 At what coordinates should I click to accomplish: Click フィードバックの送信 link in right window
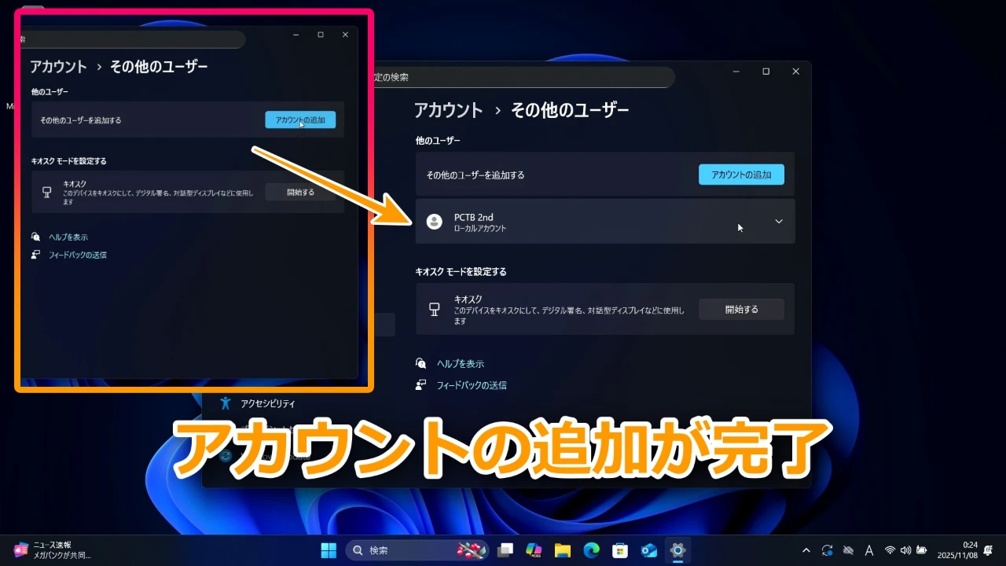(471, 385)
